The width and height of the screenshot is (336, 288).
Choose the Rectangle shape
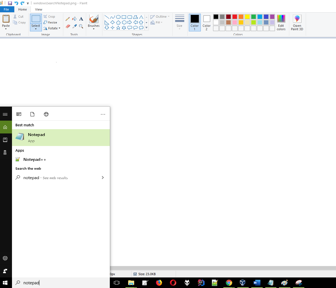(x=124, y=17)
